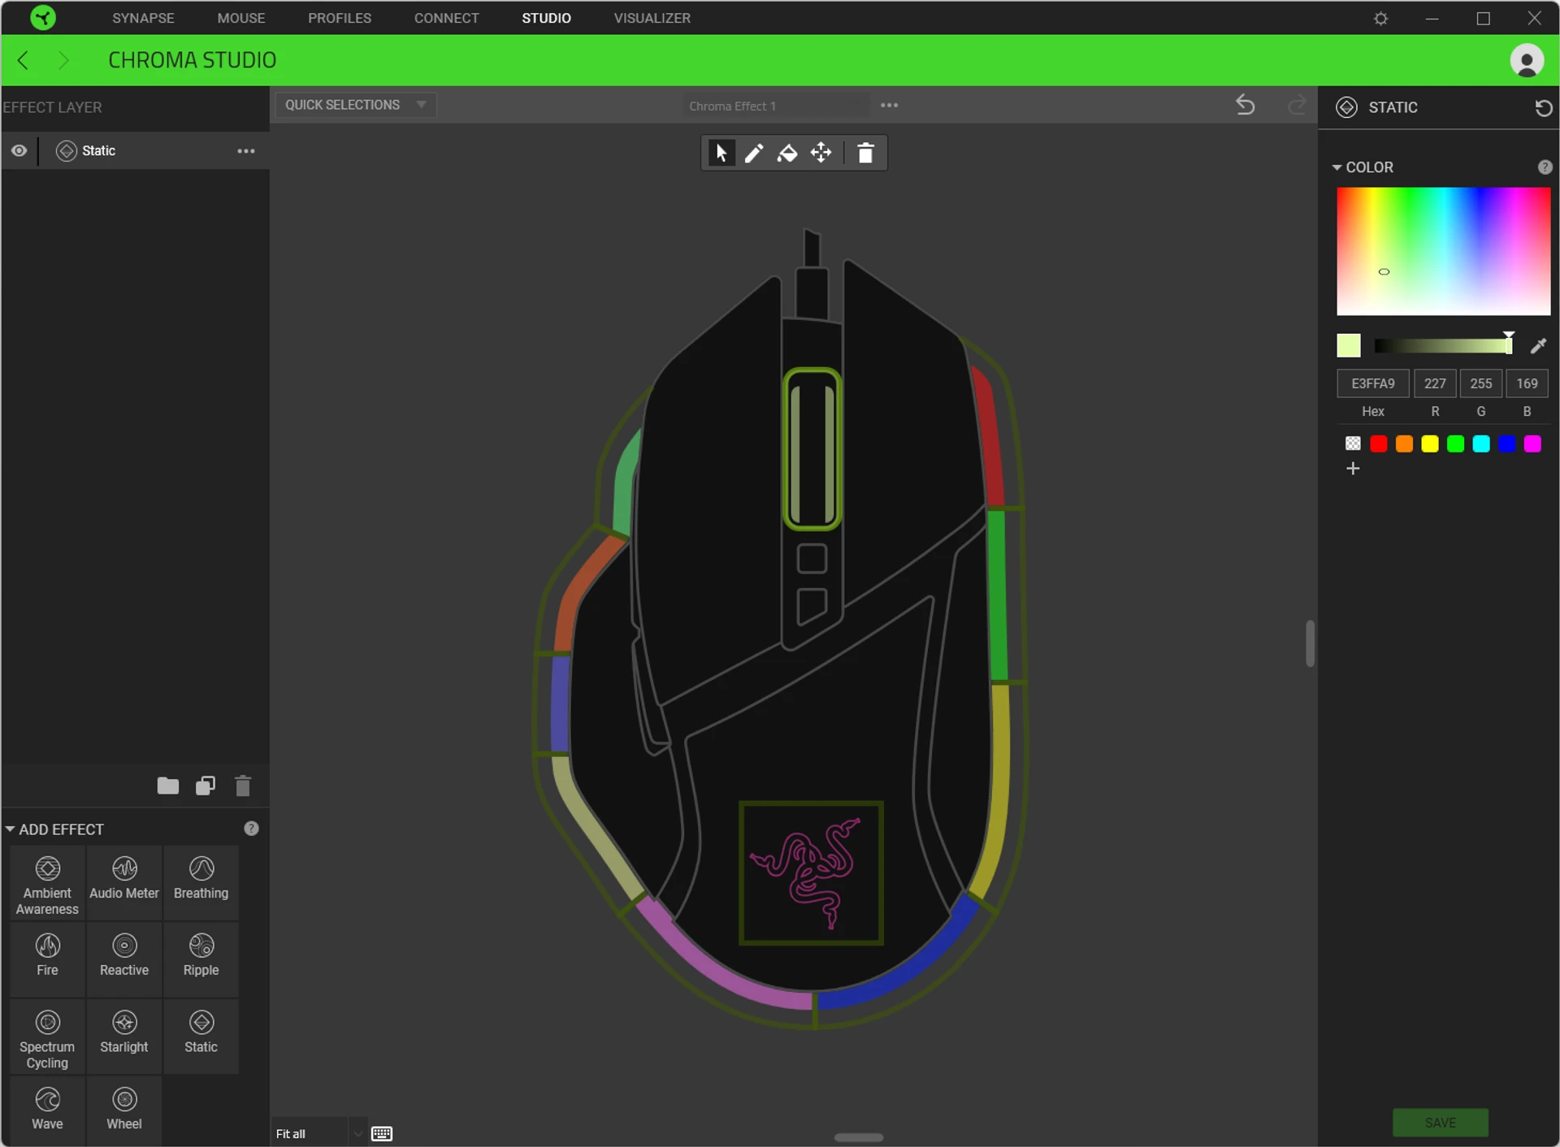Choose the blue preset swatch
Viewport: 1560px width, 1147px height.
[1506, 444]
